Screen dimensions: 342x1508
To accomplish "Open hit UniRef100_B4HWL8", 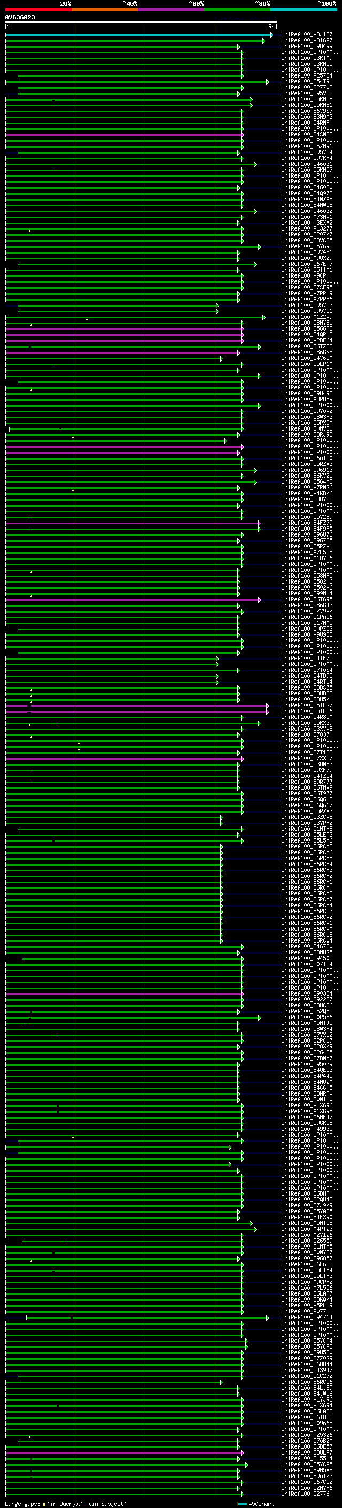I will [307, 205].
